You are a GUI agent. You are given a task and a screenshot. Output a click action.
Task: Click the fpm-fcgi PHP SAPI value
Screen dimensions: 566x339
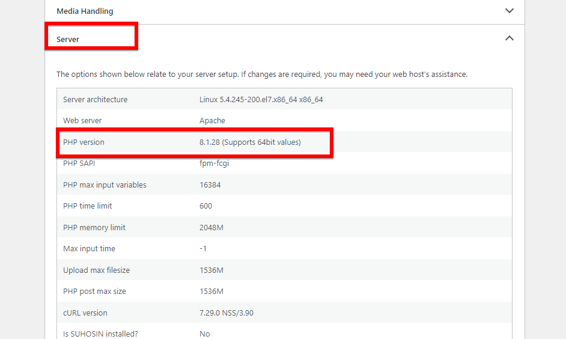(213, 163)
